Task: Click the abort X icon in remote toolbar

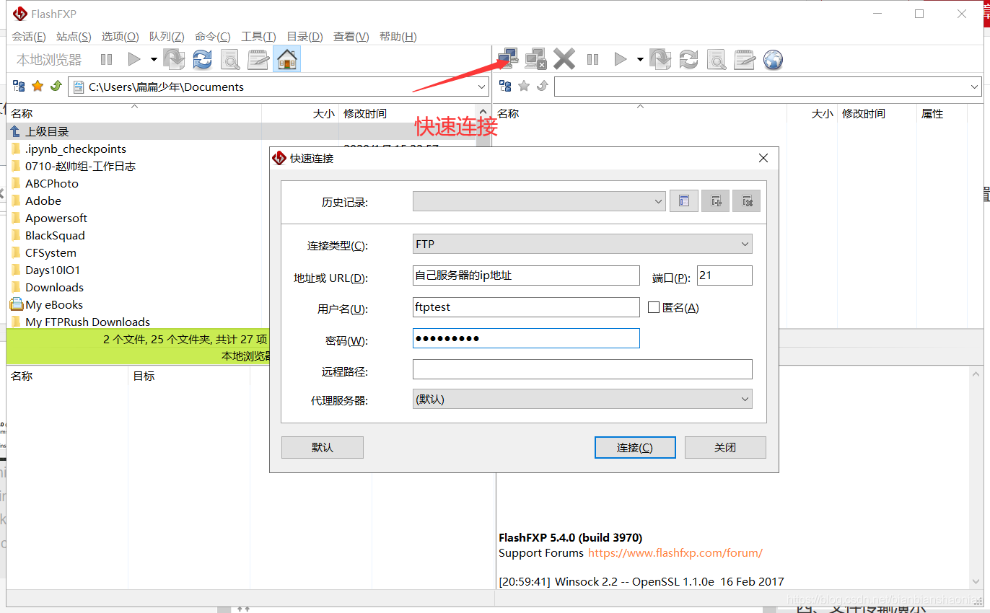Action: [564, 59]
